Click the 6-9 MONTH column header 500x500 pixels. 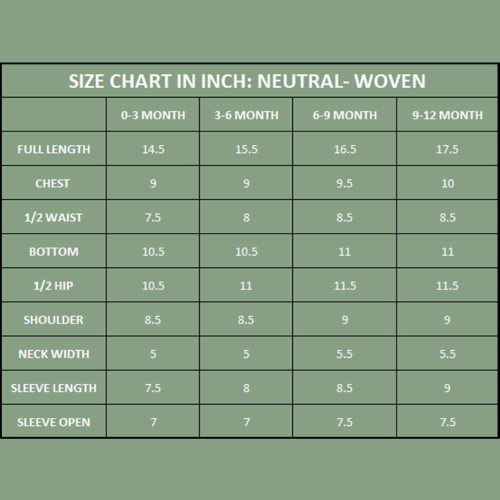click(344, 115)
